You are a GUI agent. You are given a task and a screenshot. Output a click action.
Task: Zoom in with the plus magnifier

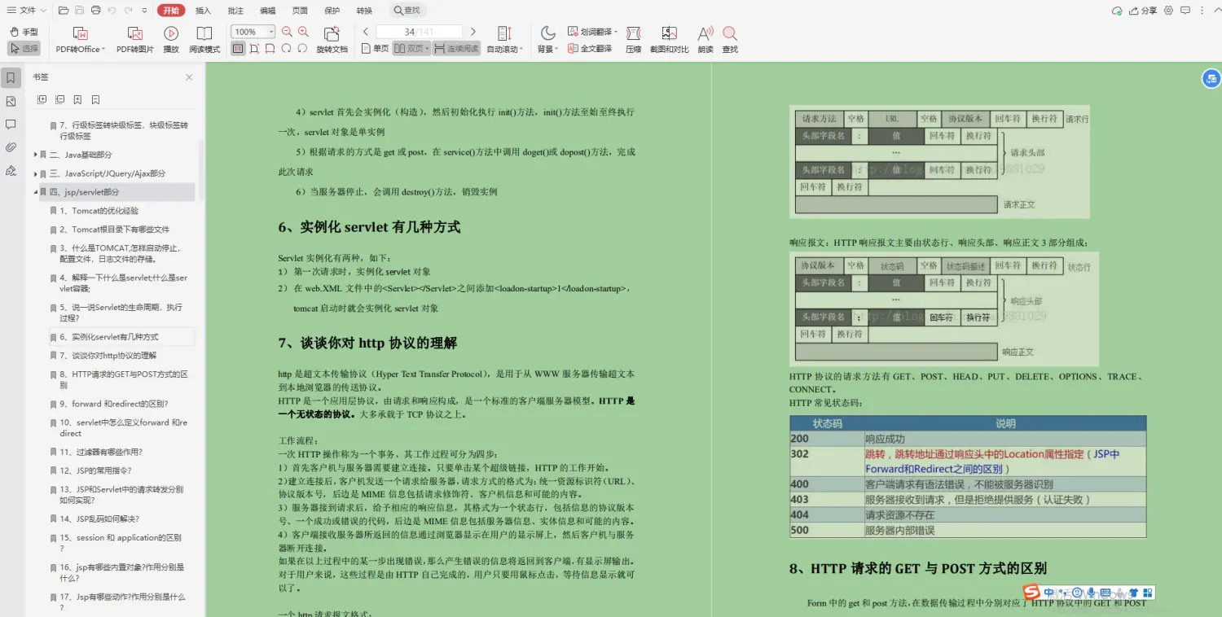pyautogui.click(x=303, y=32)
